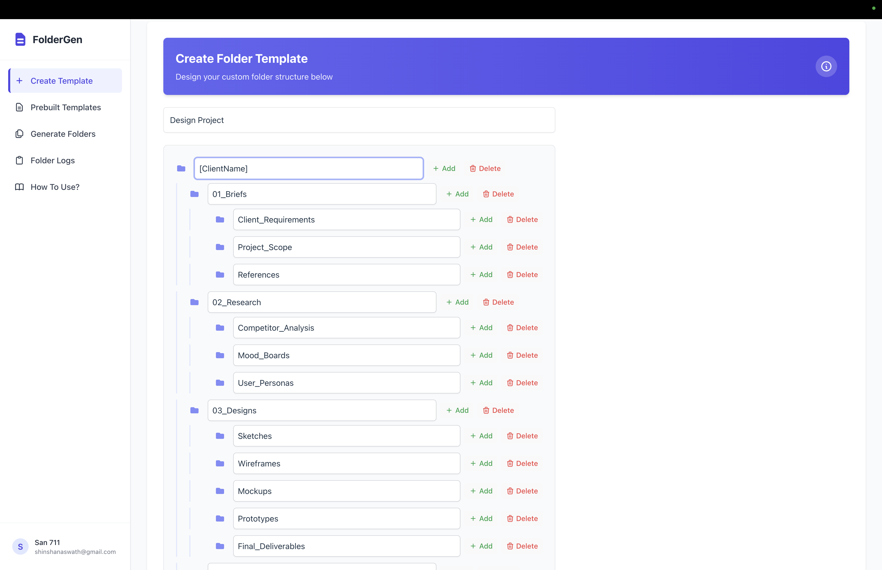Click folder icon beside Sketches

220,436
